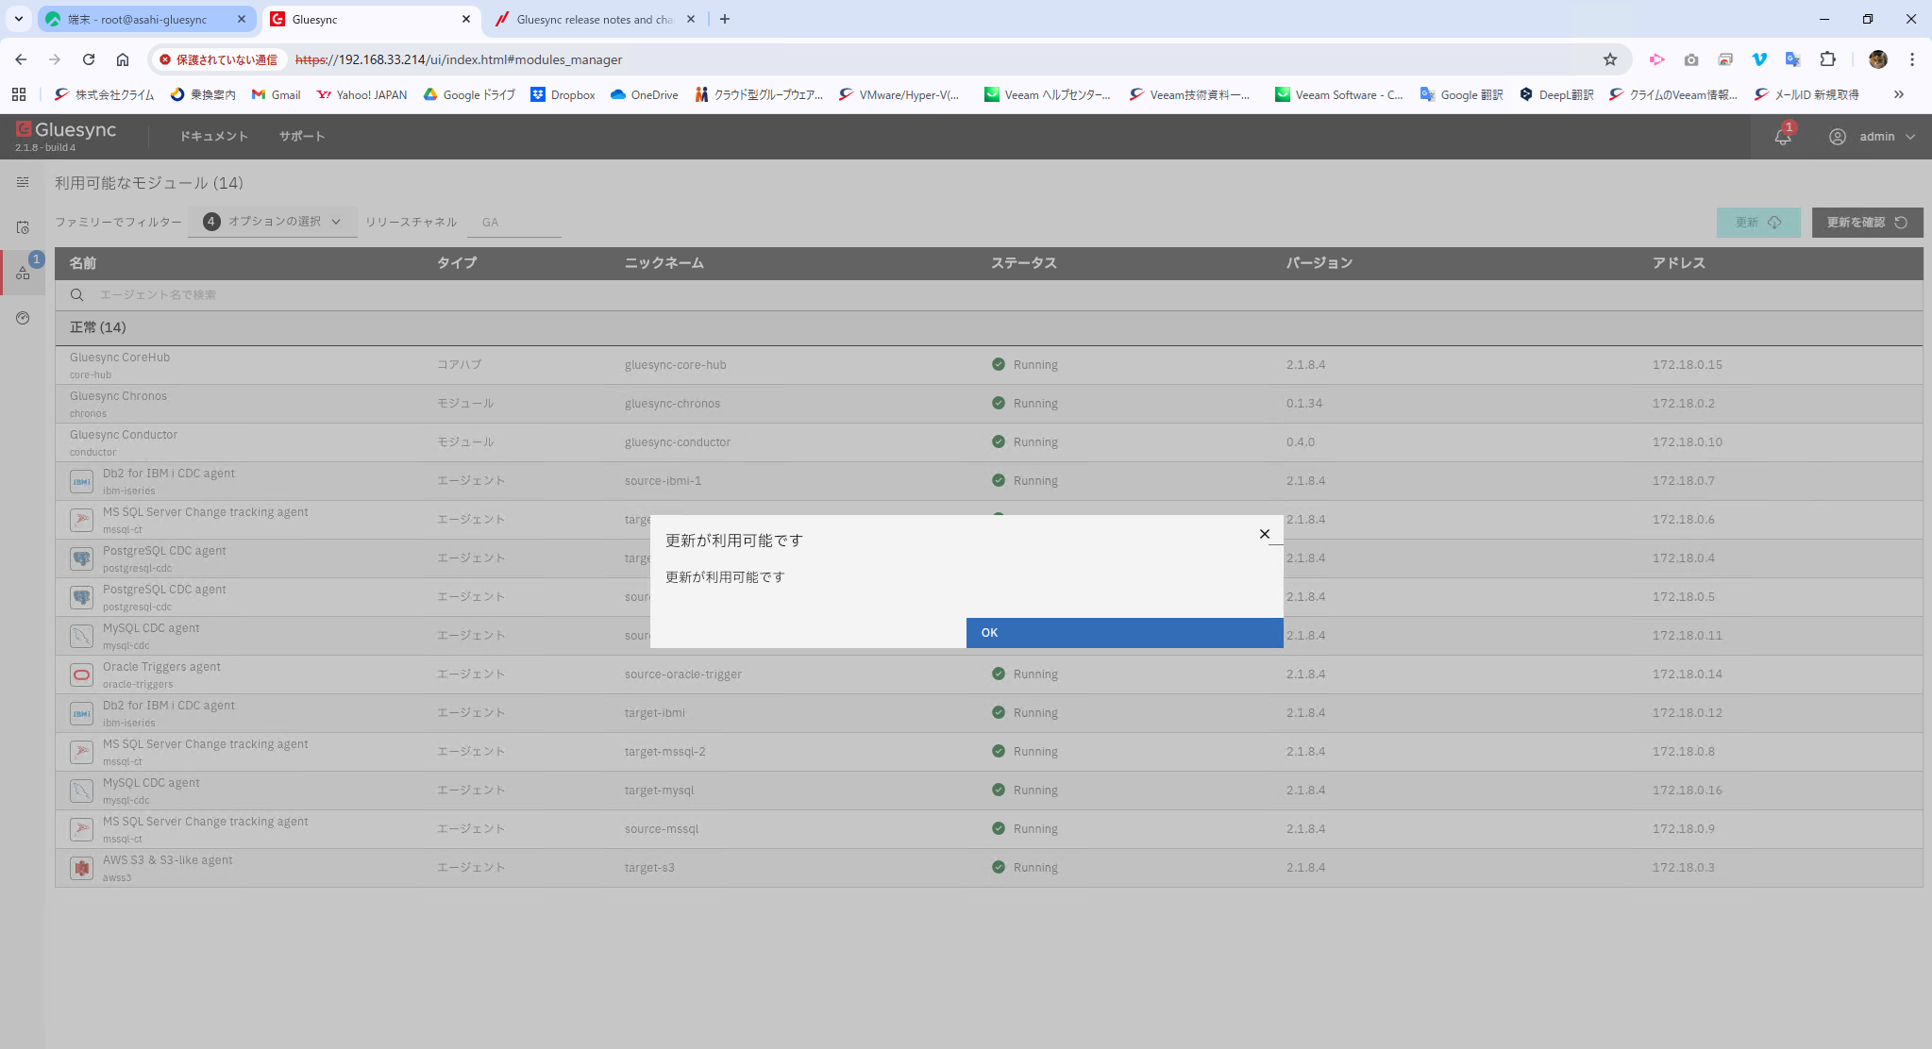This screenshot has height=1049, width=1932.
Task: Open the notifications bell icon
Action: tap(1782, 137)
